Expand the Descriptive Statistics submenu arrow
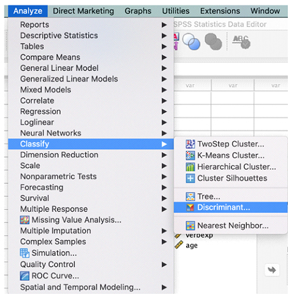This screenshot has width=289, height=295. (164, 36)
